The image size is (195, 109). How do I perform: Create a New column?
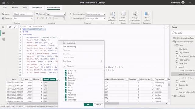(x=147, y=16)
